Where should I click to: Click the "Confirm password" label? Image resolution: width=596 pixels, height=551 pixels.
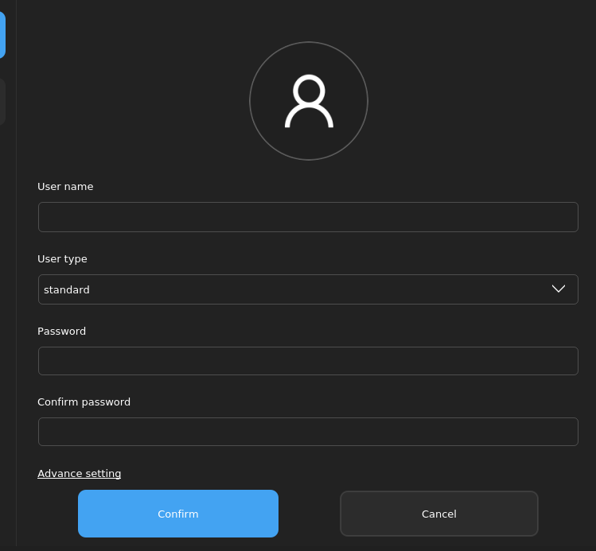(84, 402)
